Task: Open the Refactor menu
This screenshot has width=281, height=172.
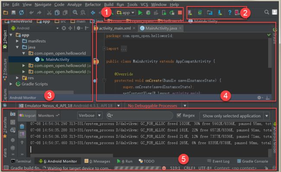Action: click(93, 4)
